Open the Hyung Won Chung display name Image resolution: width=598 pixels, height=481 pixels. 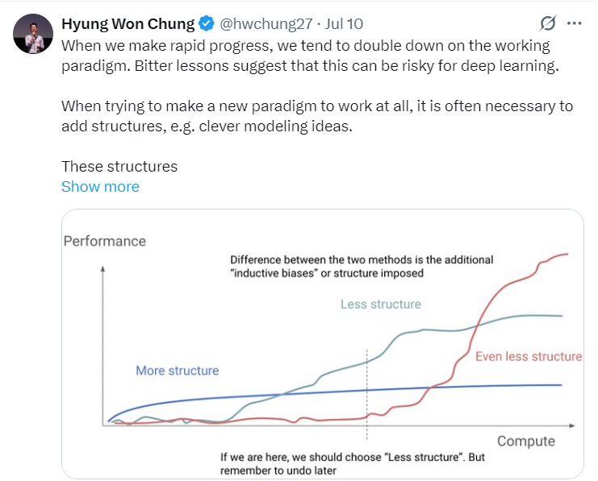point(128,24)
